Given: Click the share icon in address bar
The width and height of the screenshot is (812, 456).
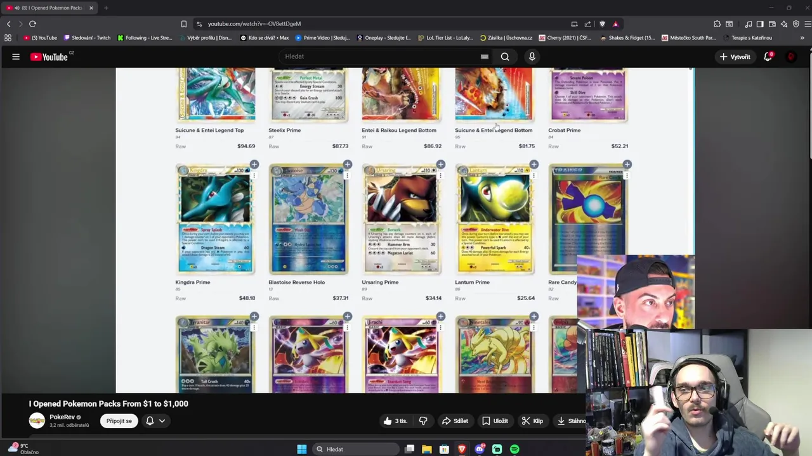Looking at the screenshot, I should pyautogui.click(x=588, y=24).
